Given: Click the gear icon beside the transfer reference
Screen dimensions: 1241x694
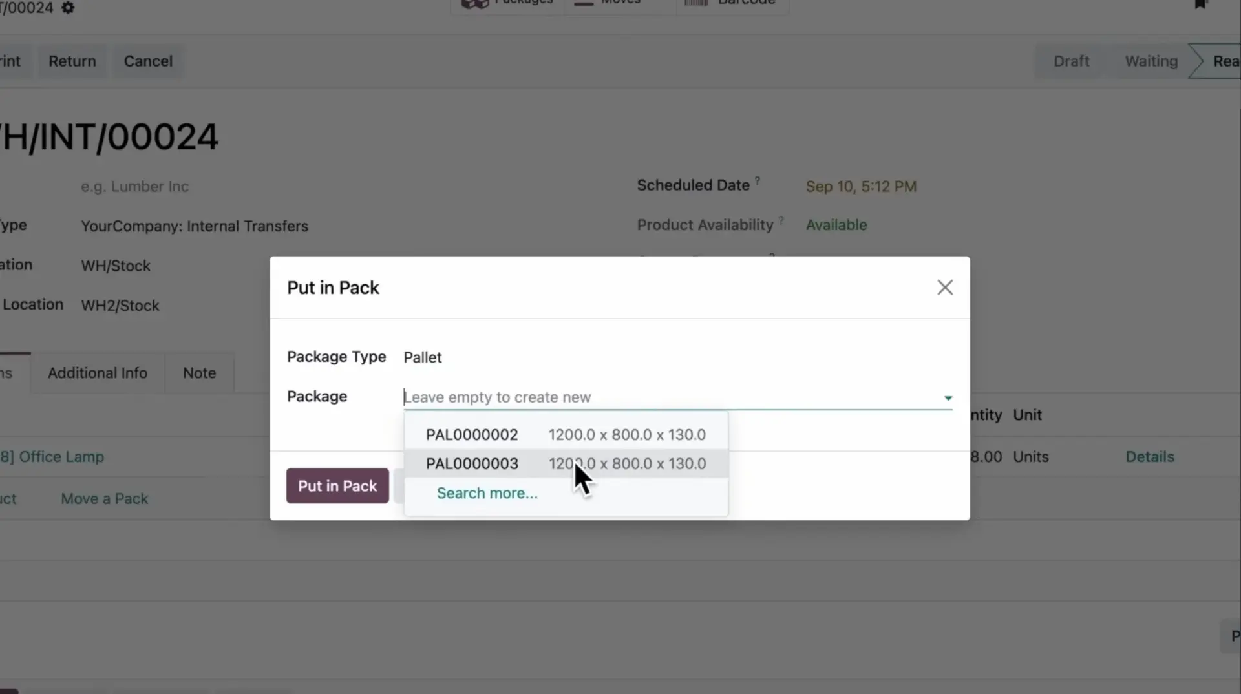Looking at the screenshot, I should (68, 8).
